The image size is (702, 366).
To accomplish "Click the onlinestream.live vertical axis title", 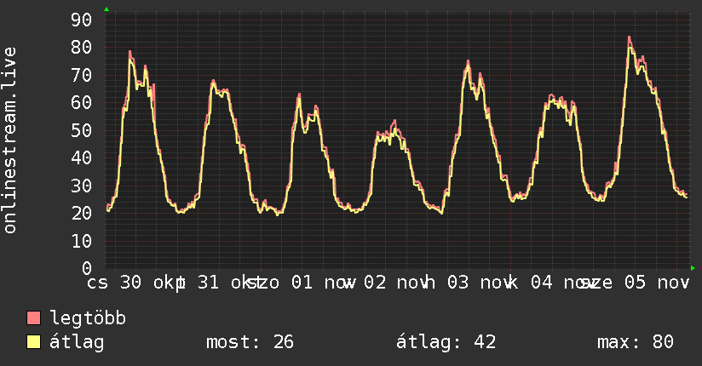I will point(10,140).
